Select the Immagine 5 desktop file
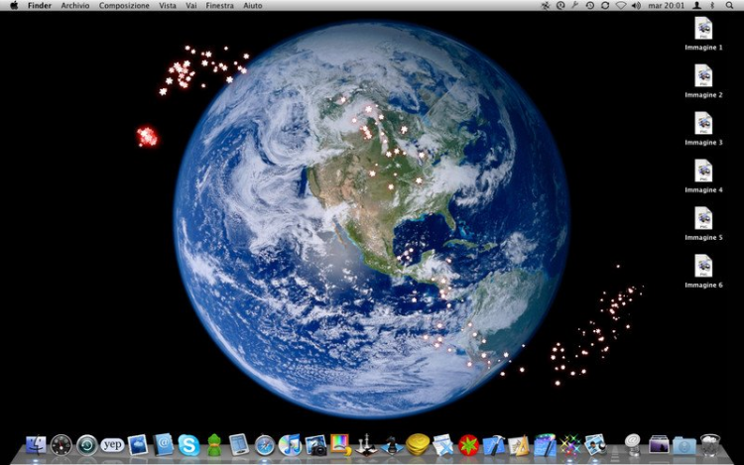The height and width of the screenshot is (465, 744). (x=703, y=223)
